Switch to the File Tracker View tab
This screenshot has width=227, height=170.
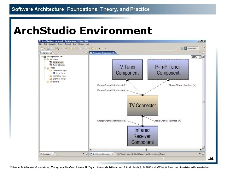point(124,154)
